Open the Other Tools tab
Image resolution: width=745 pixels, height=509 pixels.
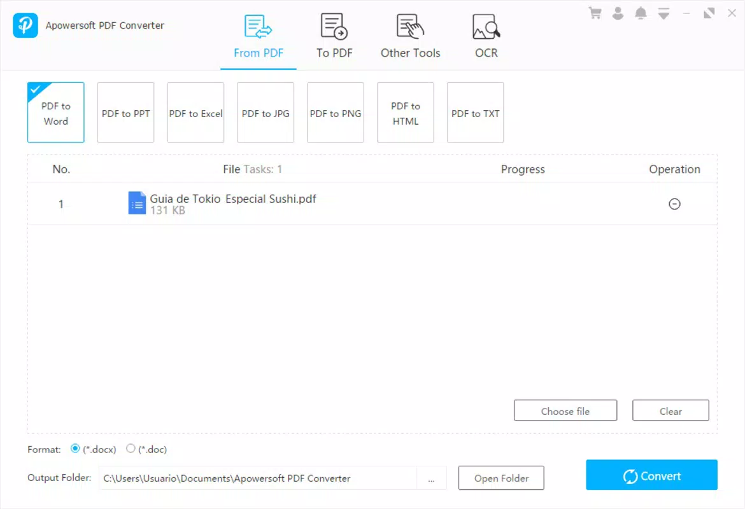(x=410, y=36)
